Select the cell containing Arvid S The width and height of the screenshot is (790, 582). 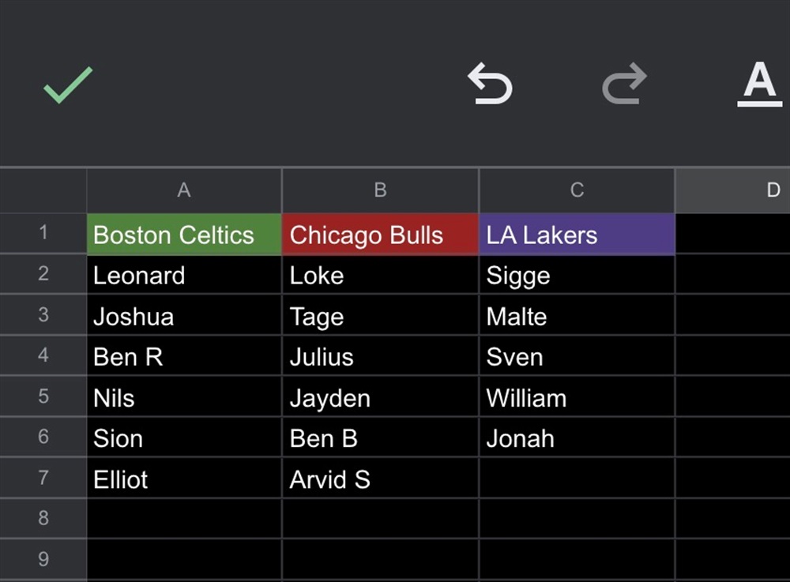pyautogui.click(x=380, y=479)
